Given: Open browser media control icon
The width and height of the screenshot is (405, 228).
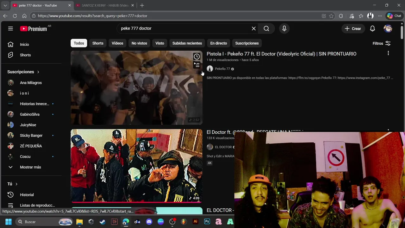Looking at the screenshot, I should click(352, 16).
